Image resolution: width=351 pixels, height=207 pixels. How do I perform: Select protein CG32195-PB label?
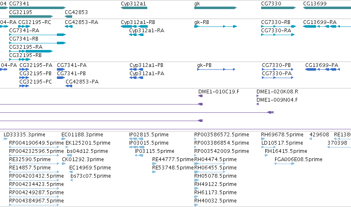tap(35, 74)
